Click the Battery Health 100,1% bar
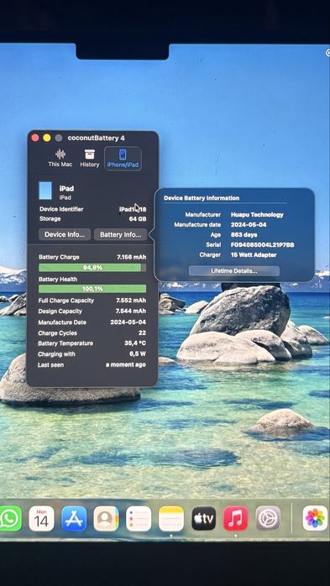The width and height of the screenshot is (330, 586). pyautogui.click(x=92, y=289)
